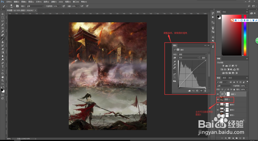The width and height of the screenshot is (258, 141).
Task: Open the RGB channel dropdown
Action: tap(188, 58)
